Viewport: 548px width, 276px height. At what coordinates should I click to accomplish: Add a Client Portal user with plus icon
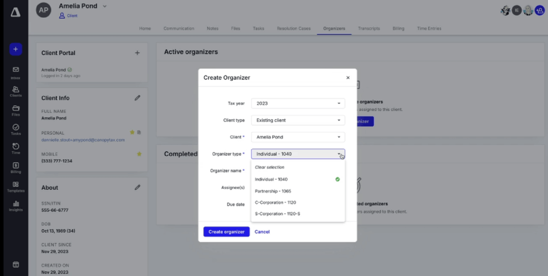tap(138, 53)
